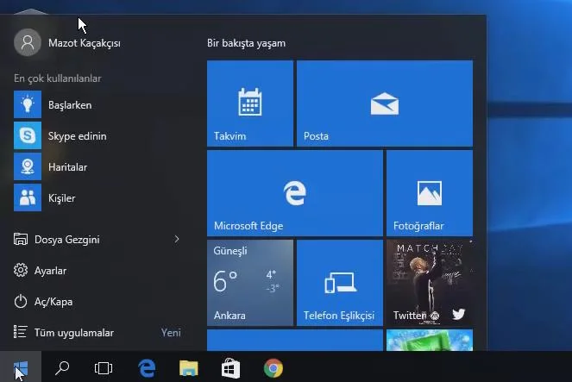Expand the Dosya Gezgini jump list arrow

[x=177, y=239]
